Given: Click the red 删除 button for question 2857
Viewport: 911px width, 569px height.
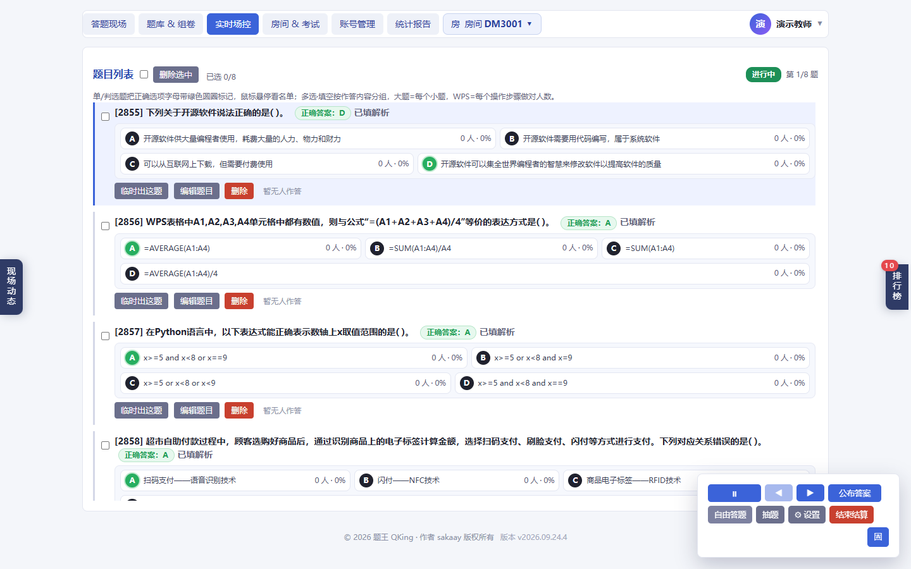Looking at the screenshot, I should [x=239, y=410].
